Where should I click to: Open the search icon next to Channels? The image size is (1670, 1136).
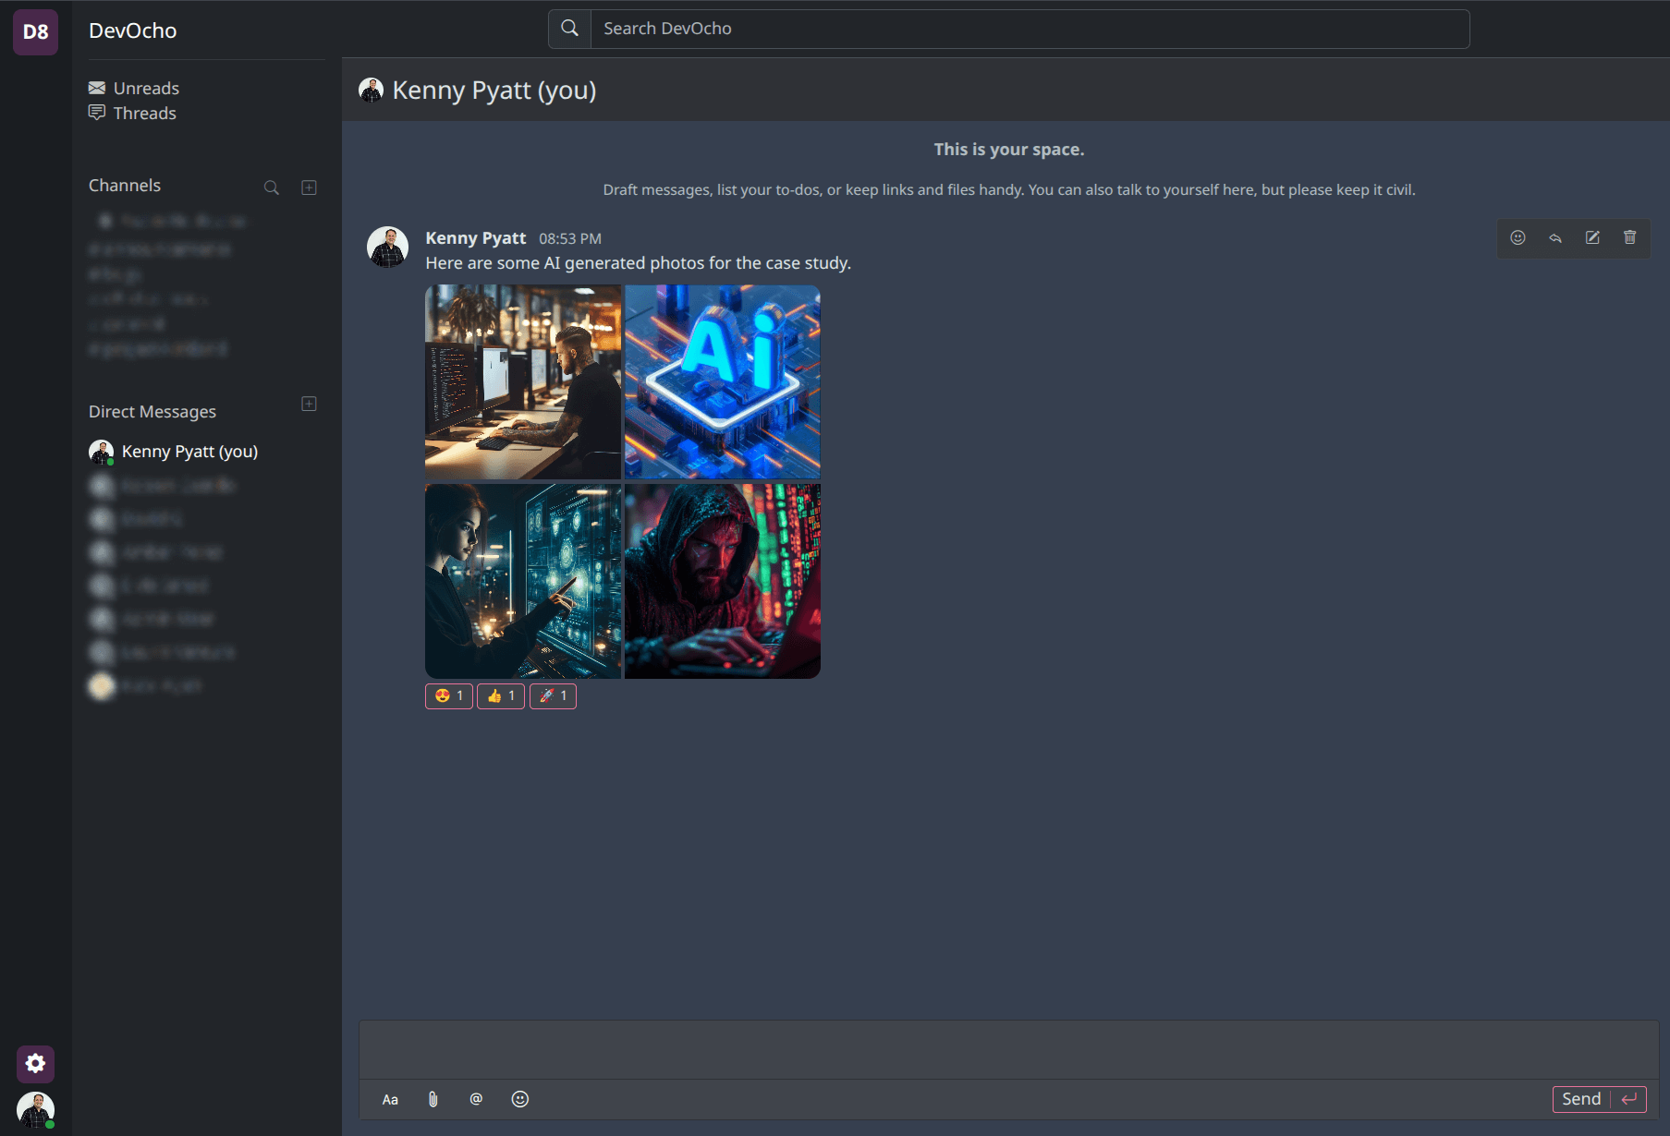272,187
